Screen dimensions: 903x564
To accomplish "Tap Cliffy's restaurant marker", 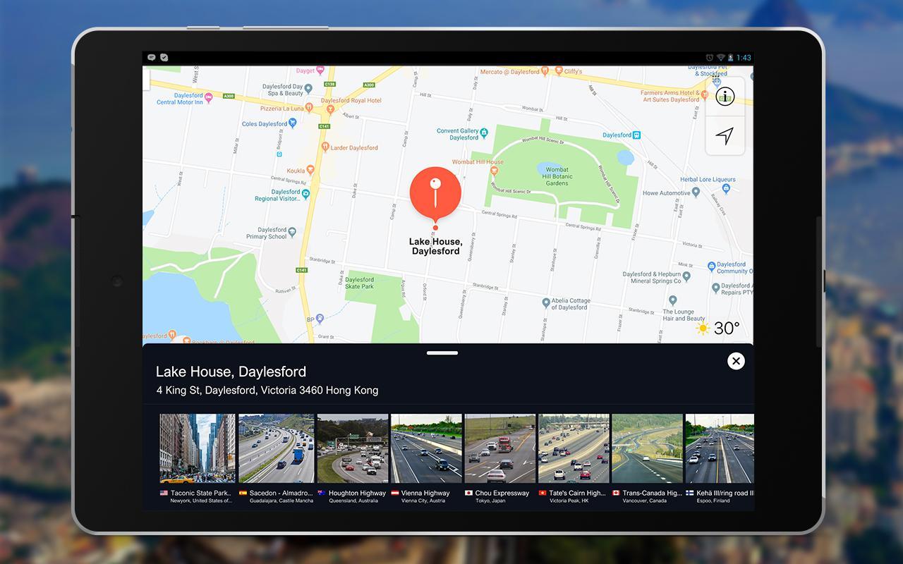I will [x=559, y=71].
